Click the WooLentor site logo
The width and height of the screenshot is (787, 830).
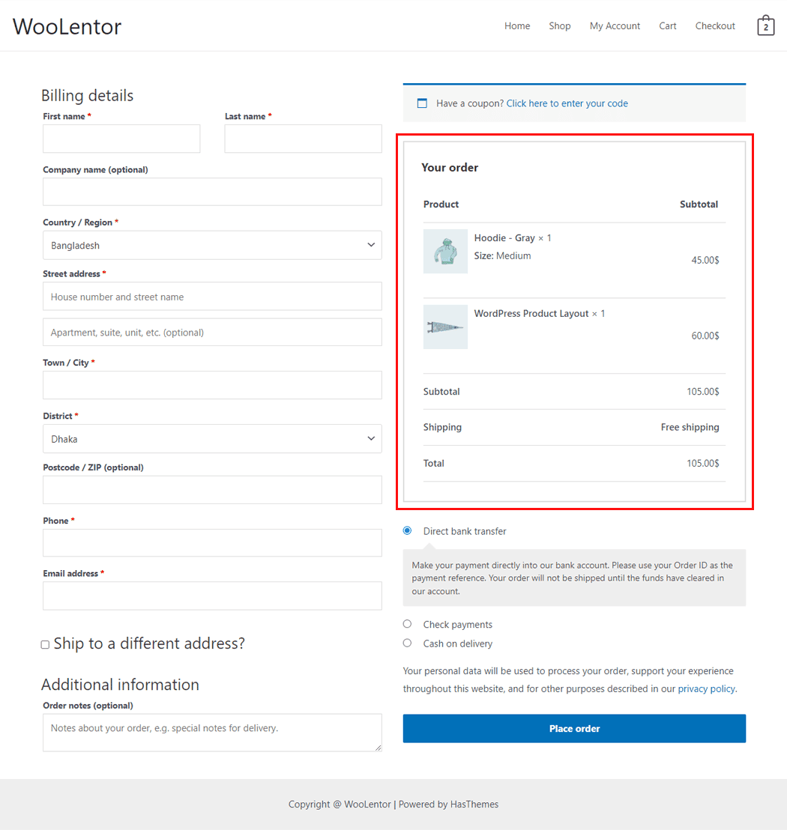(x=67, y=27)
